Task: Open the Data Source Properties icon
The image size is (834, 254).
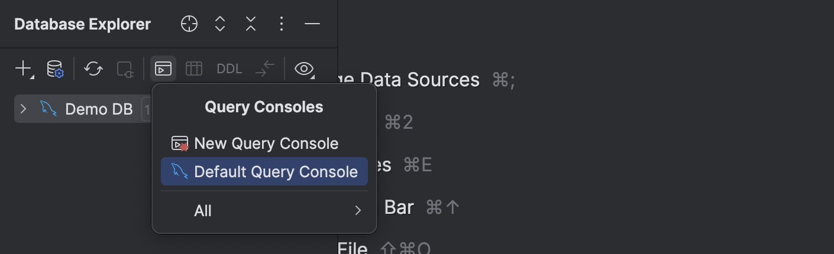Action: pyautogui.click(x=55, y=69)
